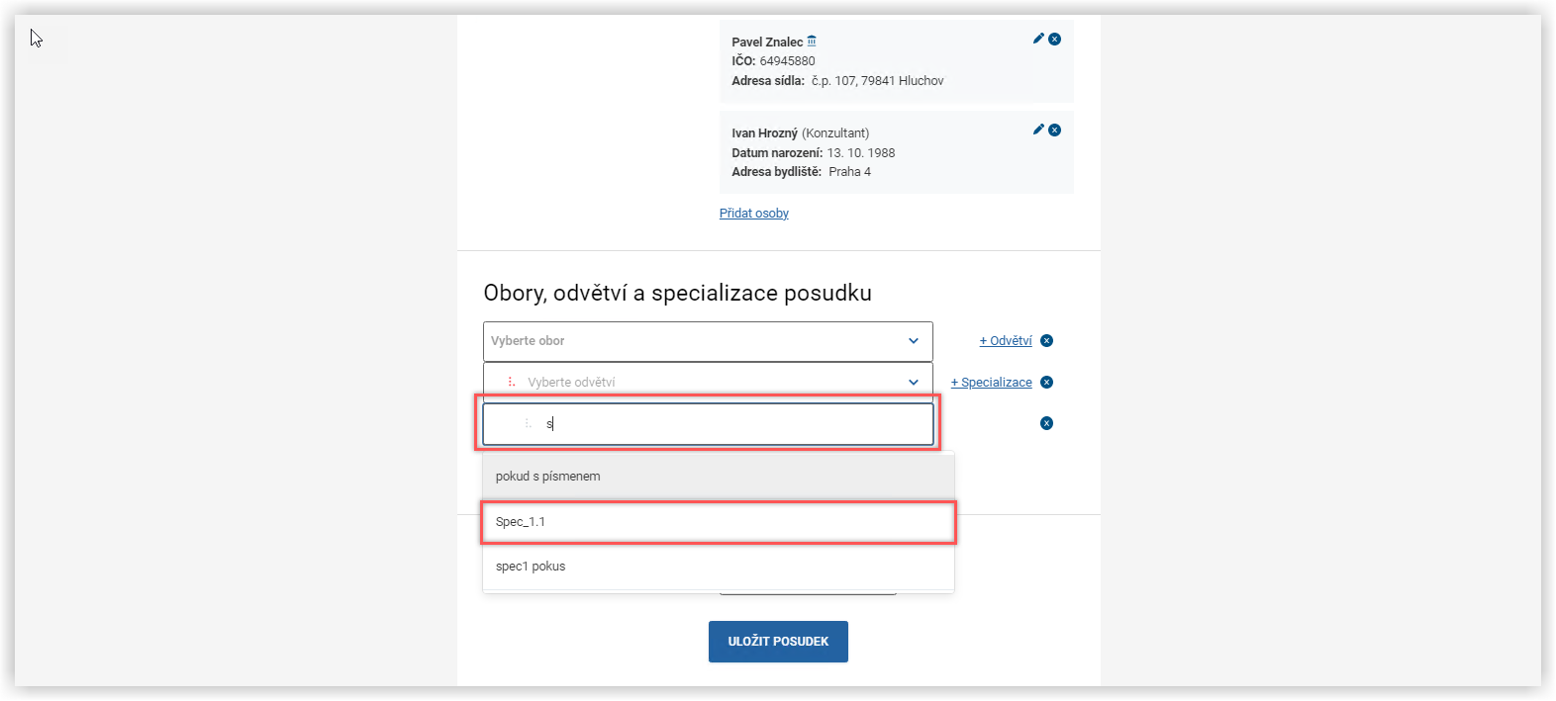Edit the Ivan Hrozný entry with pencil icon
This screenshot has height=701, width=1556.
pyautogui.click(x=1038, y=130)
